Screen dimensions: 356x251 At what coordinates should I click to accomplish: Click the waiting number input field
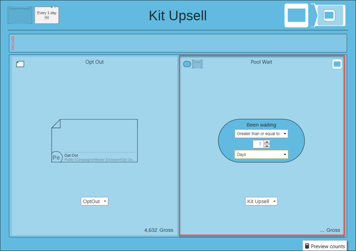point(259,144)
